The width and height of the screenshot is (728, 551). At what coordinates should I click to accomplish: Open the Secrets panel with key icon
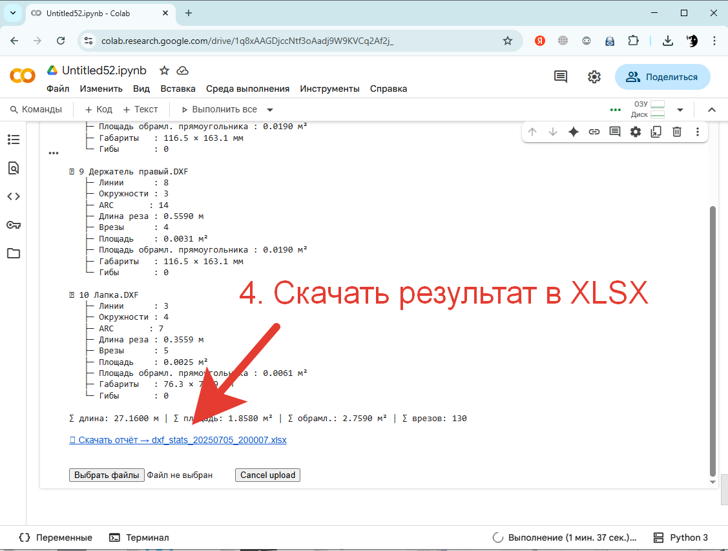(x=14, y=224)
